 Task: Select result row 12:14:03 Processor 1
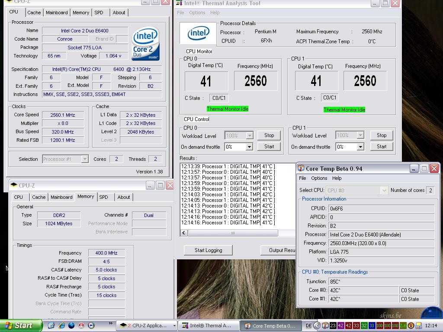(x=228, y=194)
